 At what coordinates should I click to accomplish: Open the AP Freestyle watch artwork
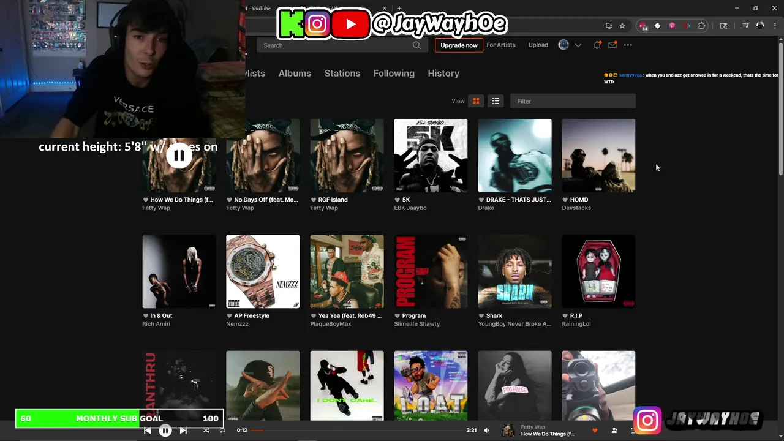click(263, 271)
